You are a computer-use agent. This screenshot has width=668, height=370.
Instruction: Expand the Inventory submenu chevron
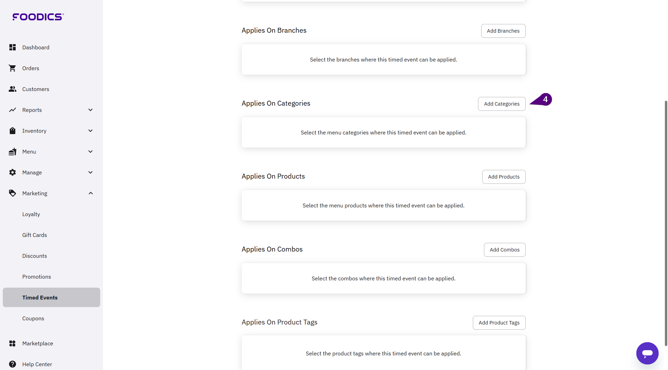tap(90, 131)
